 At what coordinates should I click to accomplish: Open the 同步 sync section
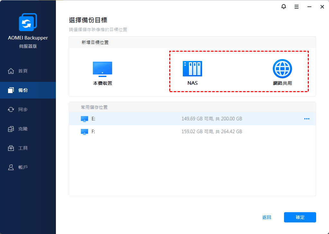click(28, 109)
